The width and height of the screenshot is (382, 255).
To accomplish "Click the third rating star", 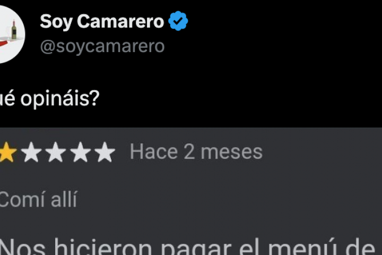I will (x=56, y=152).
